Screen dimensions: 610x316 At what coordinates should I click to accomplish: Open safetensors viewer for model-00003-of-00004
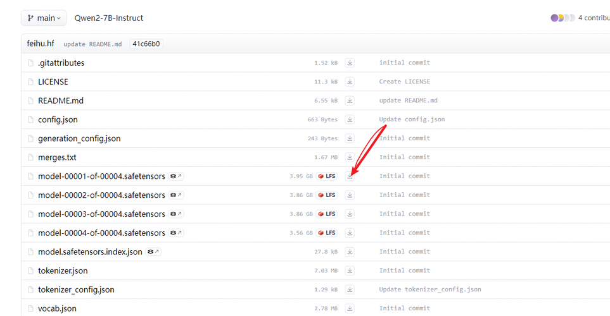pos(176,214)
